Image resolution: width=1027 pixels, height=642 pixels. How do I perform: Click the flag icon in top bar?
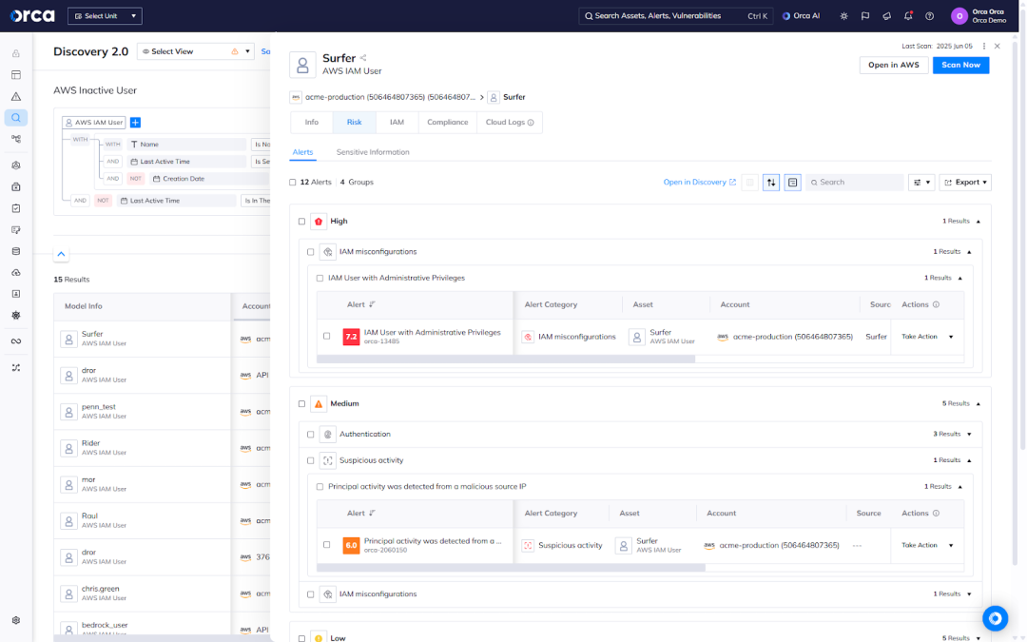[x=865, y=16]
